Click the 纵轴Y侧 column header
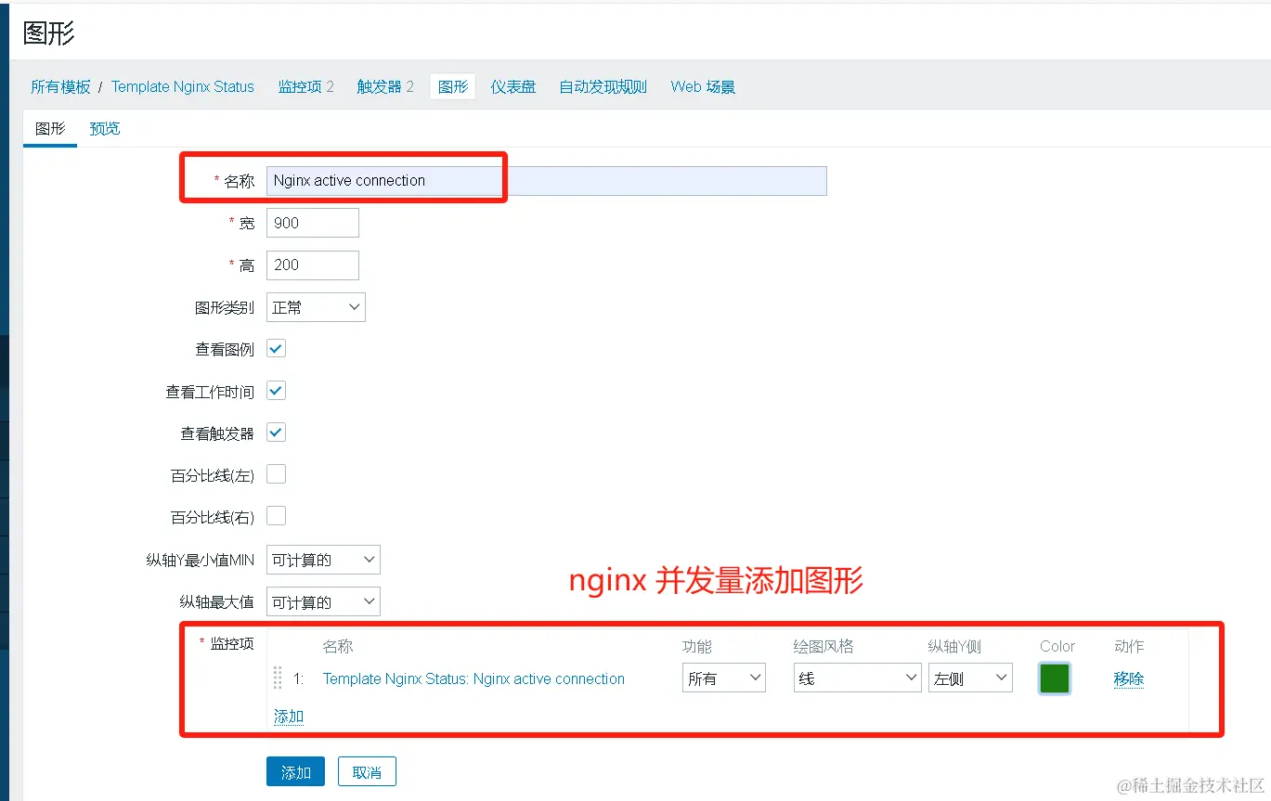 tap(954, 646)
